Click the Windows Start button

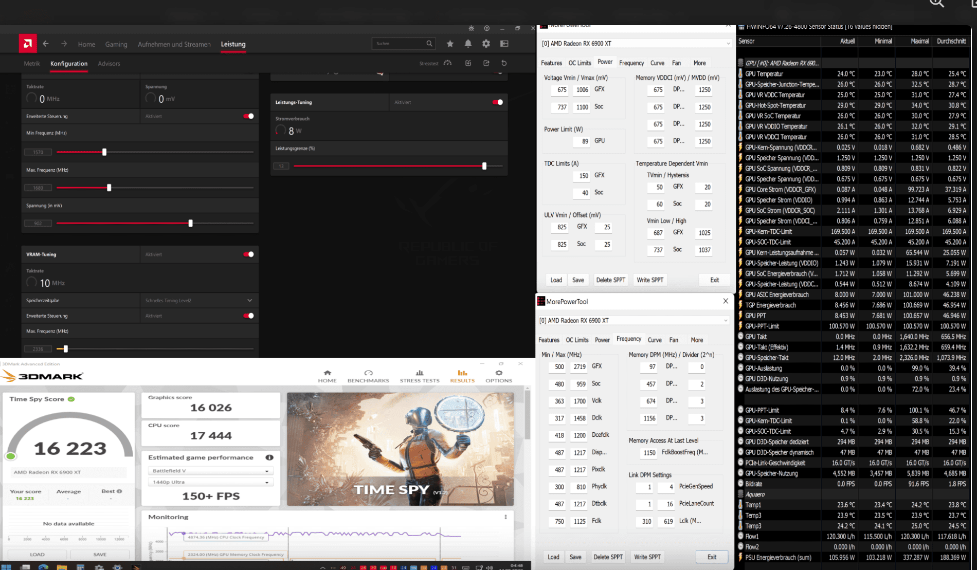6,567
